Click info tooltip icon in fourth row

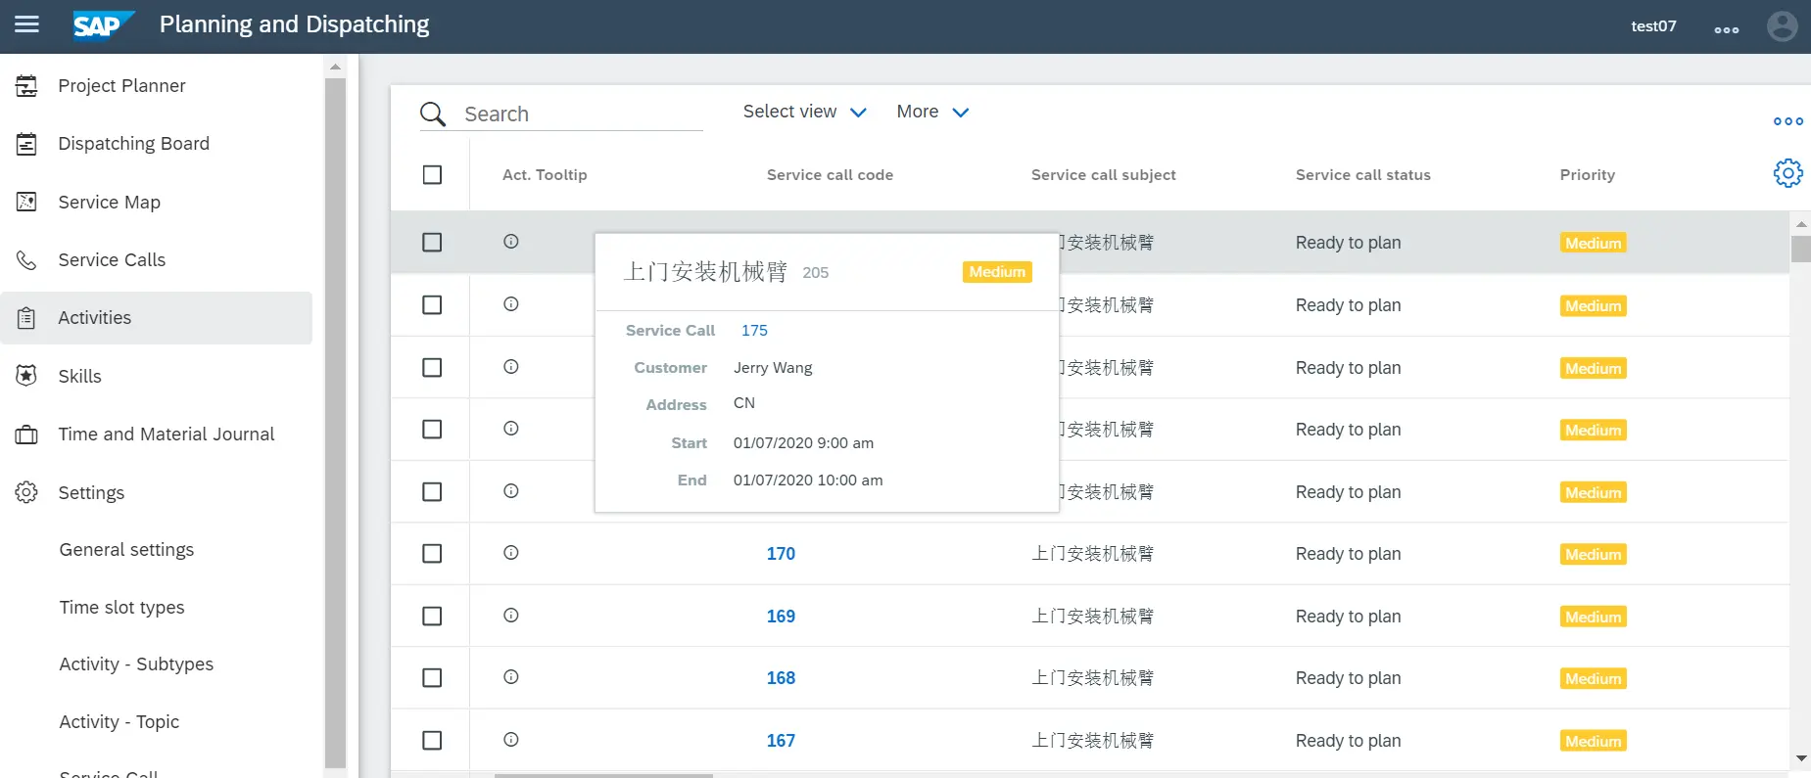point(511,429)
